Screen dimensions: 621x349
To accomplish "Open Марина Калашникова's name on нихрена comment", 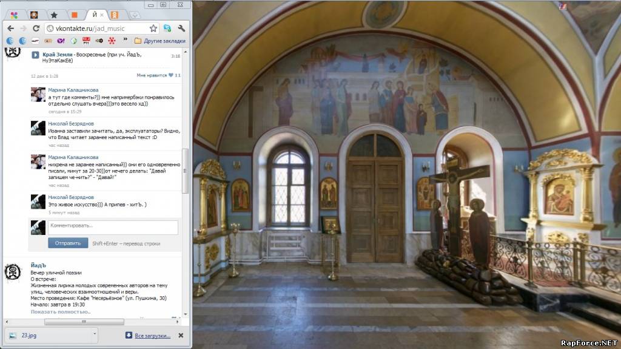I will (73, 157).
